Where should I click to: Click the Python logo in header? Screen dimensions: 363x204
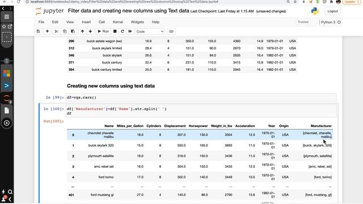[x=315, y=11]
